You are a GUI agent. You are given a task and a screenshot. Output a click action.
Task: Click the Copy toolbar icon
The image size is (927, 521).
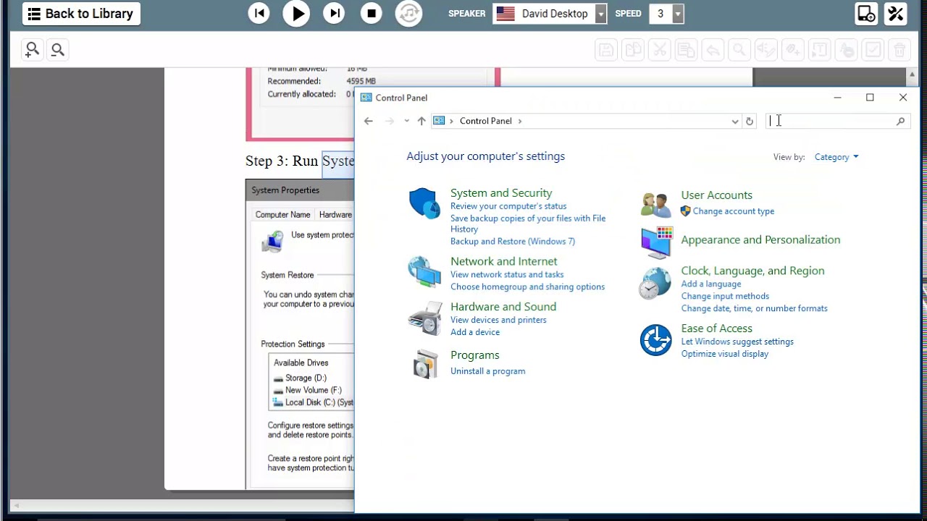point(634,50)
